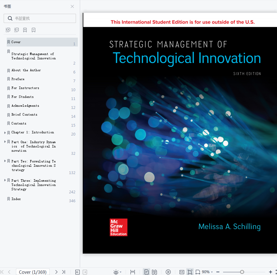Go to next page arrow
Viewport: 277px width, 275px height.
coord(56,272)
